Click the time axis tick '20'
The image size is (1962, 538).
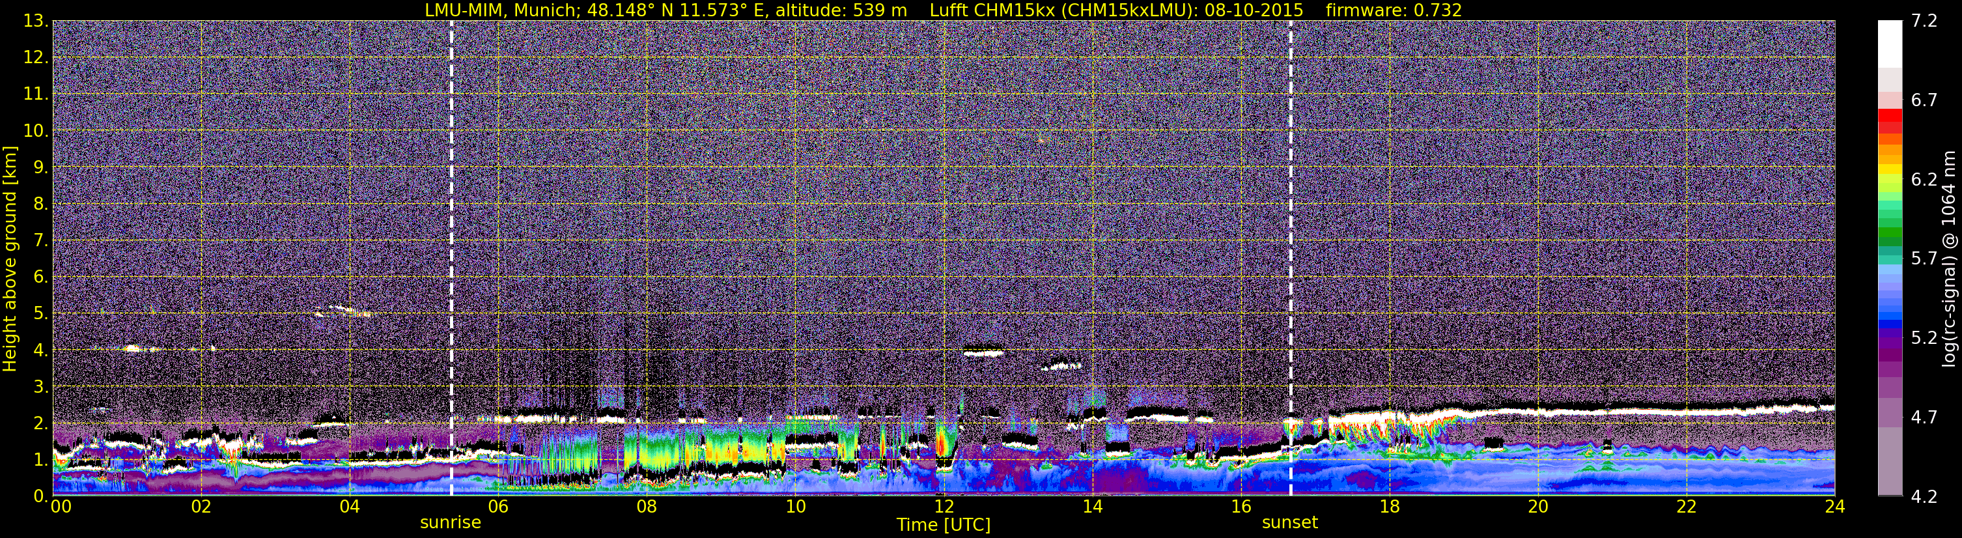pos(1538,507)
